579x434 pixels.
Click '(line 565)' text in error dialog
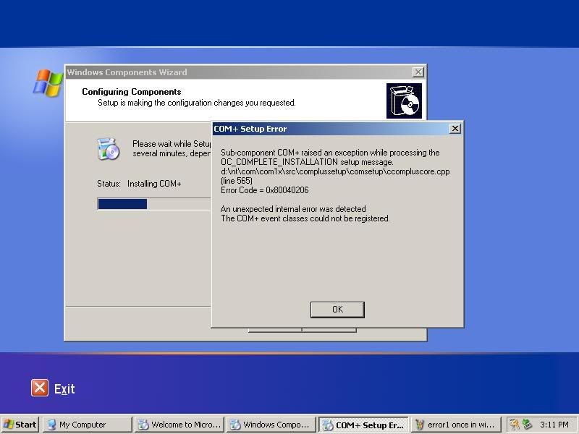click(x=237, y=181)
